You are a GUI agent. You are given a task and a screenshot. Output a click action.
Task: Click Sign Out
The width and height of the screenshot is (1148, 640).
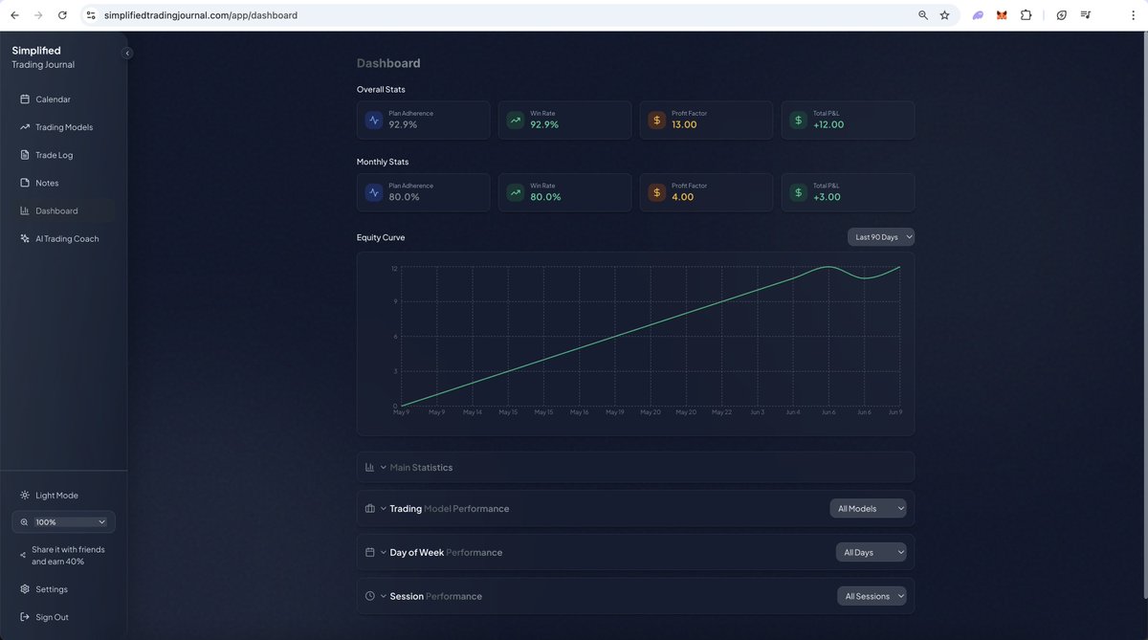[x=63, y=617]
